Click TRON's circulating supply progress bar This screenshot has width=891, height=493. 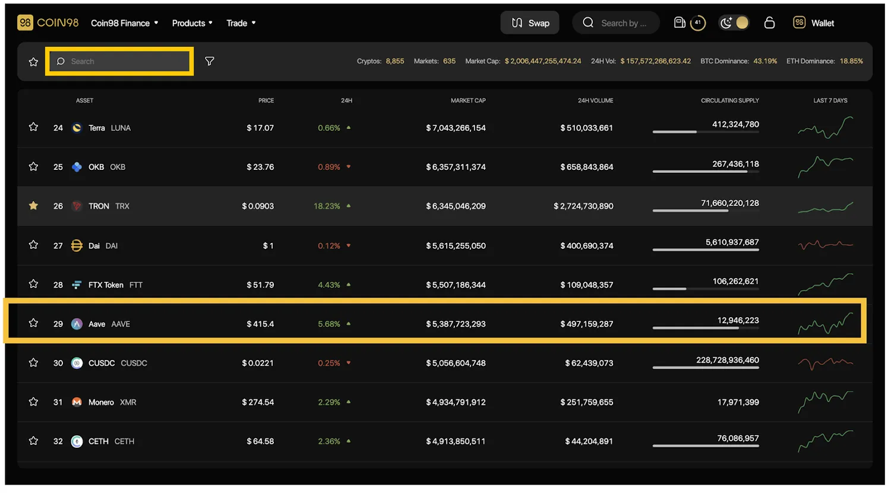point(706,210)
